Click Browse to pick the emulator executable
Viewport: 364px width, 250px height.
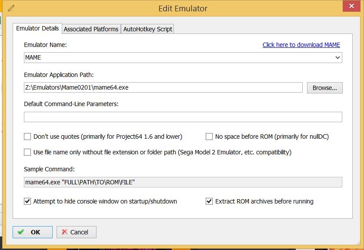tap(324, 88)
